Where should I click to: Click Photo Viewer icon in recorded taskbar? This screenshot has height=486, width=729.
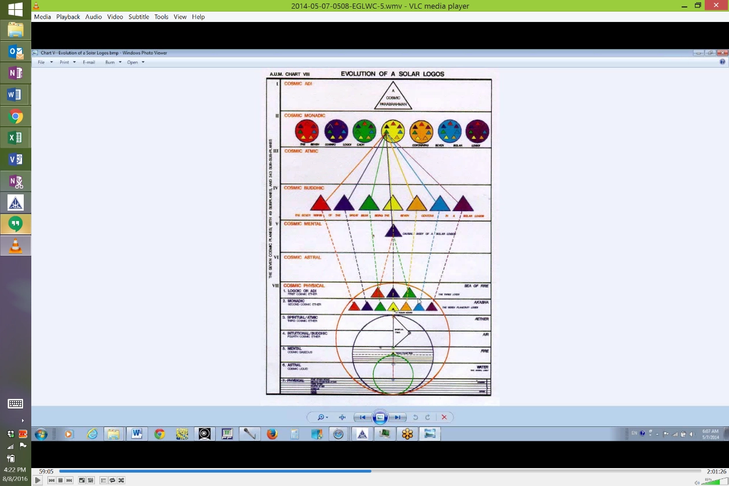click(429, 433)
